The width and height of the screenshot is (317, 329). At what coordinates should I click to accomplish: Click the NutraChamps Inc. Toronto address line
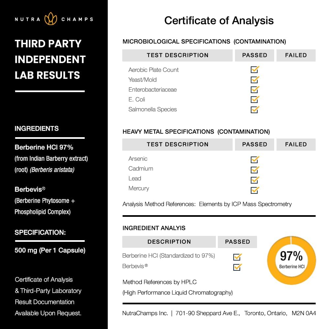pos(219,313)
